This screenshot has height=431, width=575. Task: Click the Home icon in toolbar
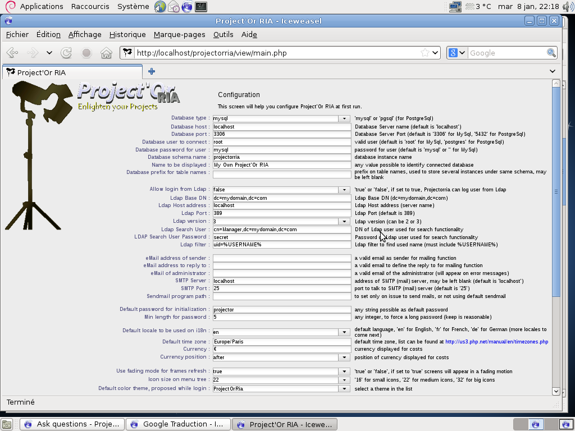pyautogui.click(x=106, y=53)
